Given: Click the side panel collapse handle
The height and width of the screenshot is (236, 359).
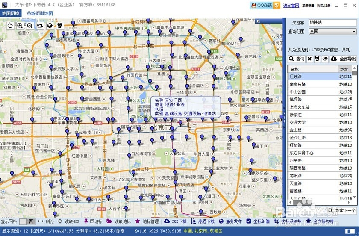Looking at the screenshot, I should [x=284, y=117].
